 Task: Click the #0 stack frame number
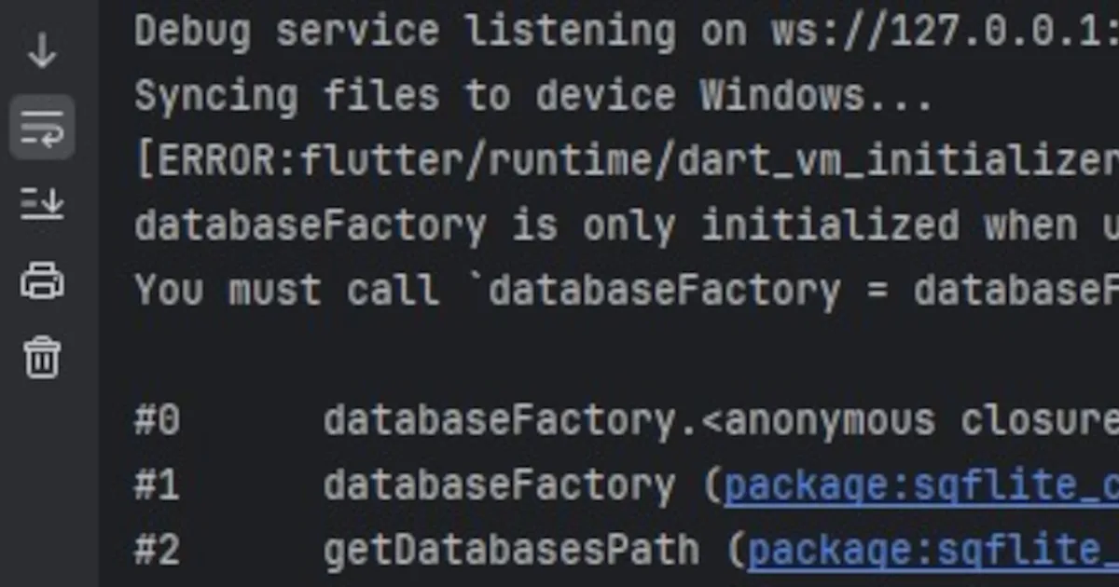[157, 421]
